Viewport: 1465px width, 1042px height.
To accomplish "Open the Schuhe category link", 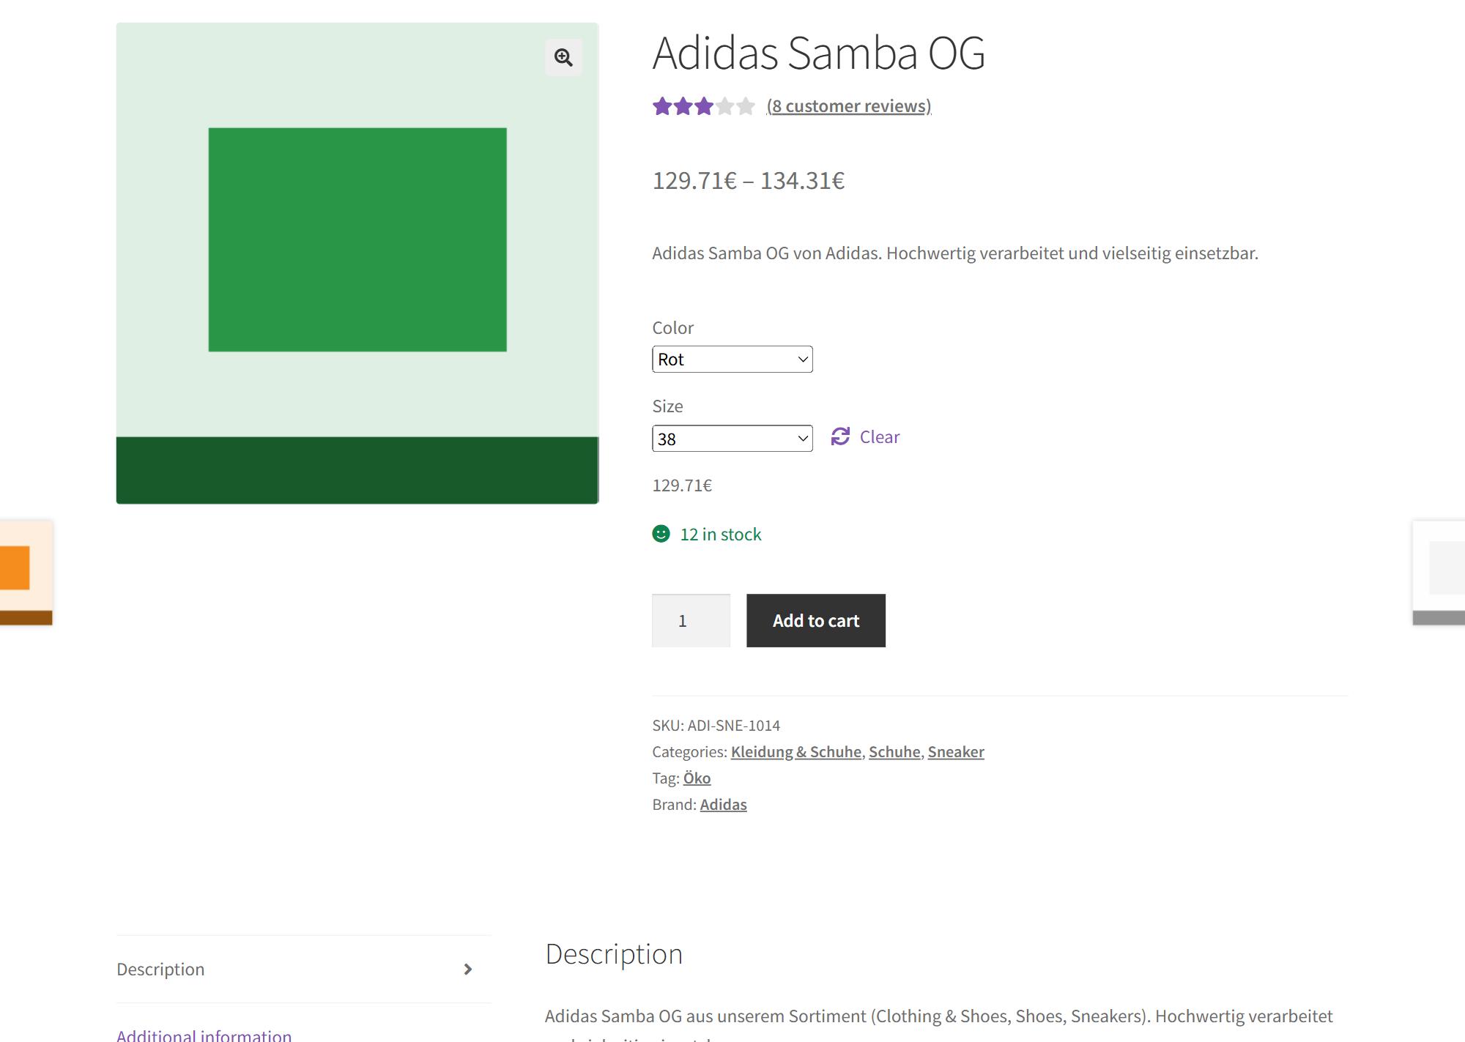I will 894,752.
